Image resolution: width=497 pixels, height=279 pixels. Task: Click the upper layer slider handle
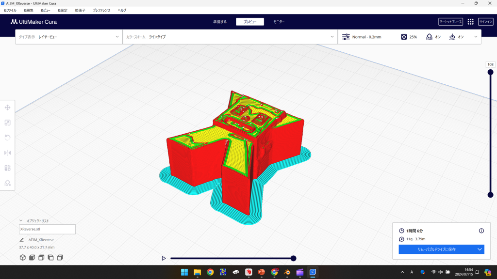[490, 72]
